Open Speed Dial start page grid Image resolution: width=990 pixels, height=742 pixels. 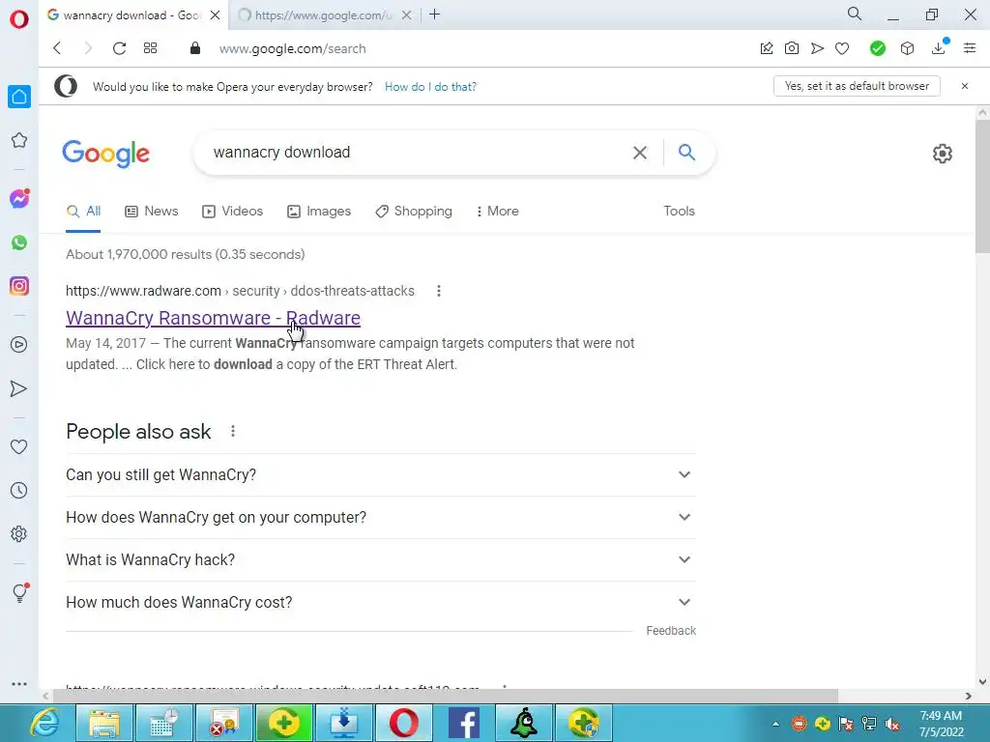(150, 48)
